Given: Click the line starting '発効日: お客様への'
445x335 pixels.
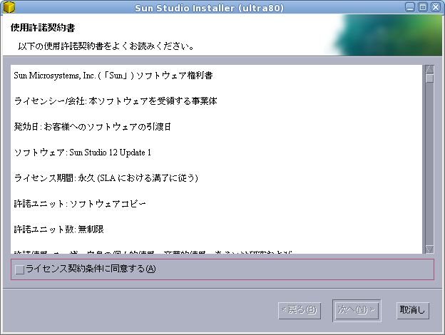Looking at the screenshot, I should [93, 127].
